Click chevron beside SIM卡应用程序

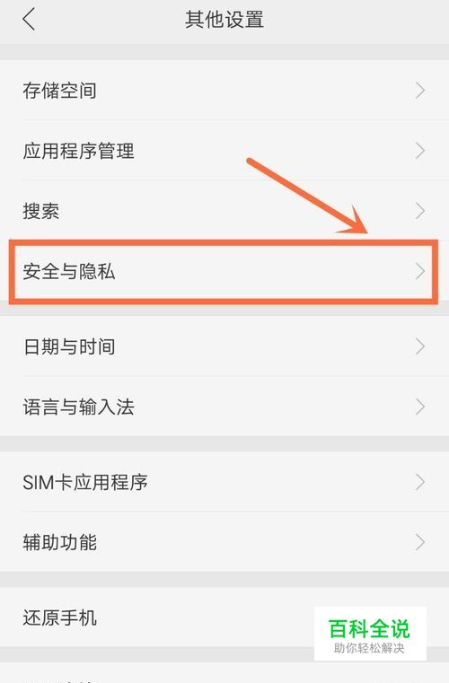tap(419, 482)
